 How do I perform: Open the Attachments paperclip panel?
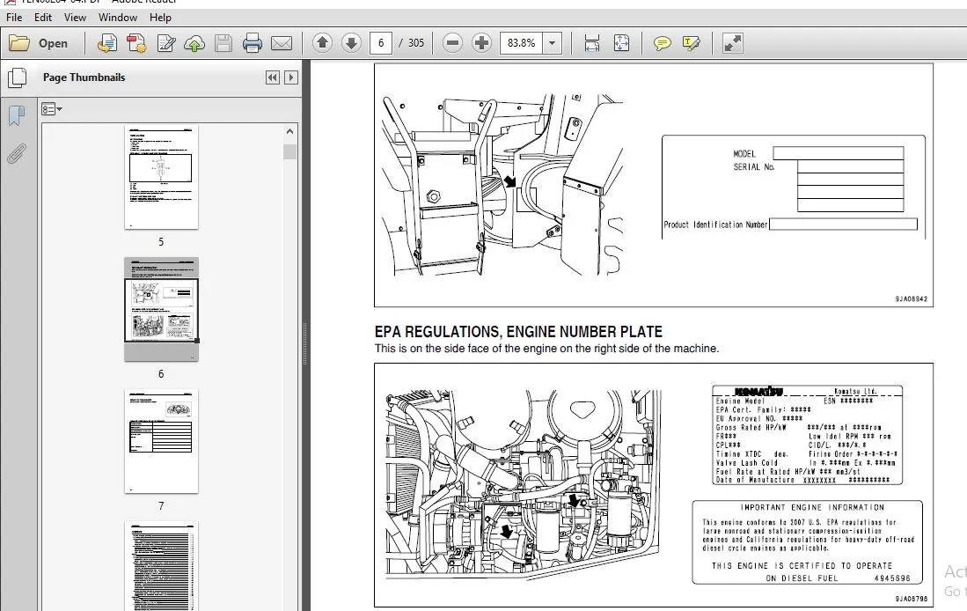(x=17, y=153)
